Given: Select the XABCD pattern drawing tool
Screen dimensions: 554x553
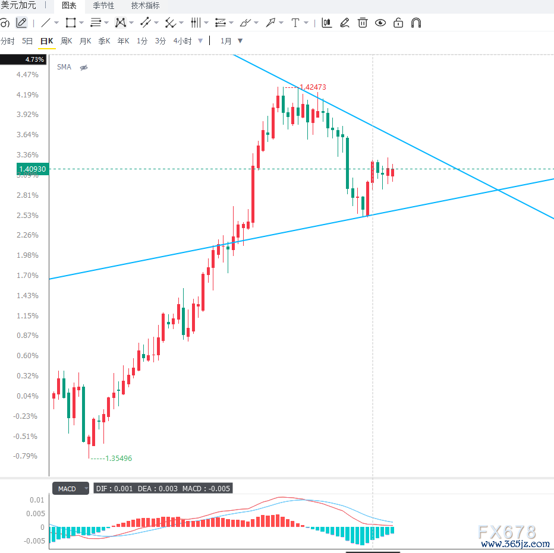Looking at the screenshot, I should click(x=121, y=23).
